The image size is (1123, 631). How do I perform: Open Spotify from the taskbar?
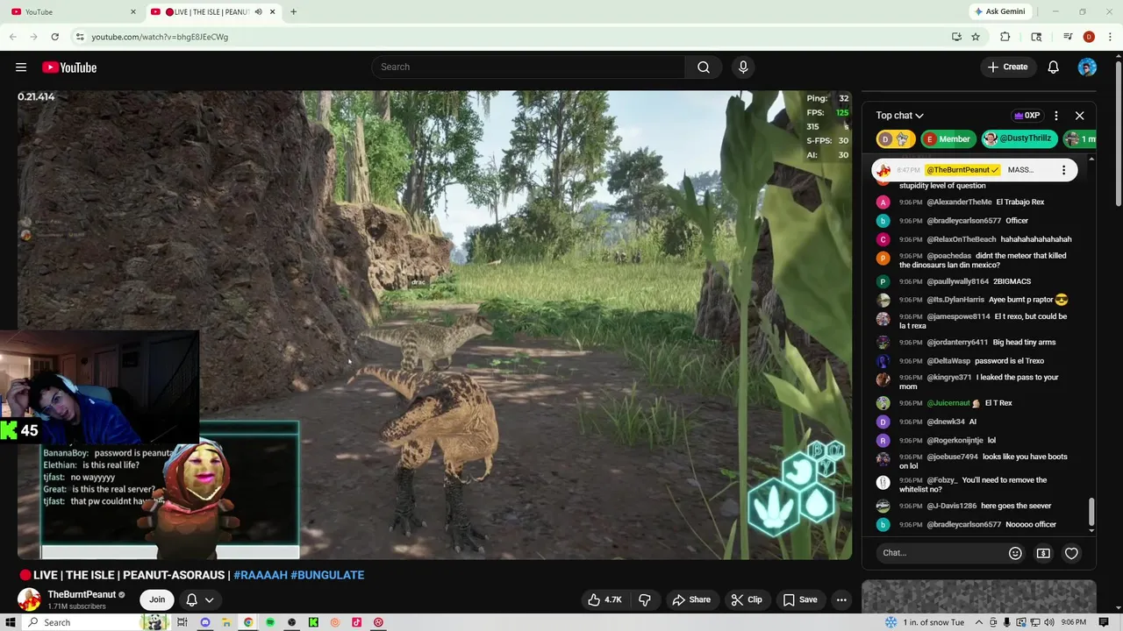[270, 622]
